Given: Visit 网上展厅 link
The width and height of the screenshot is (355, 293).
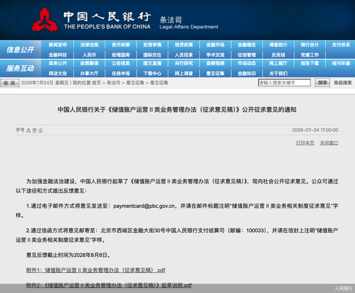Looking at the screenshot, I should (x=278, y=63).
